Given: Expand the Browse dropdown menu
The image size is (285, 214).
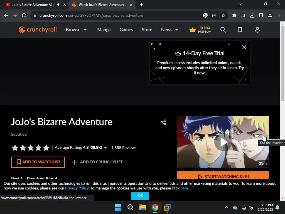Looking at the screenshot, I should [76, 30].
